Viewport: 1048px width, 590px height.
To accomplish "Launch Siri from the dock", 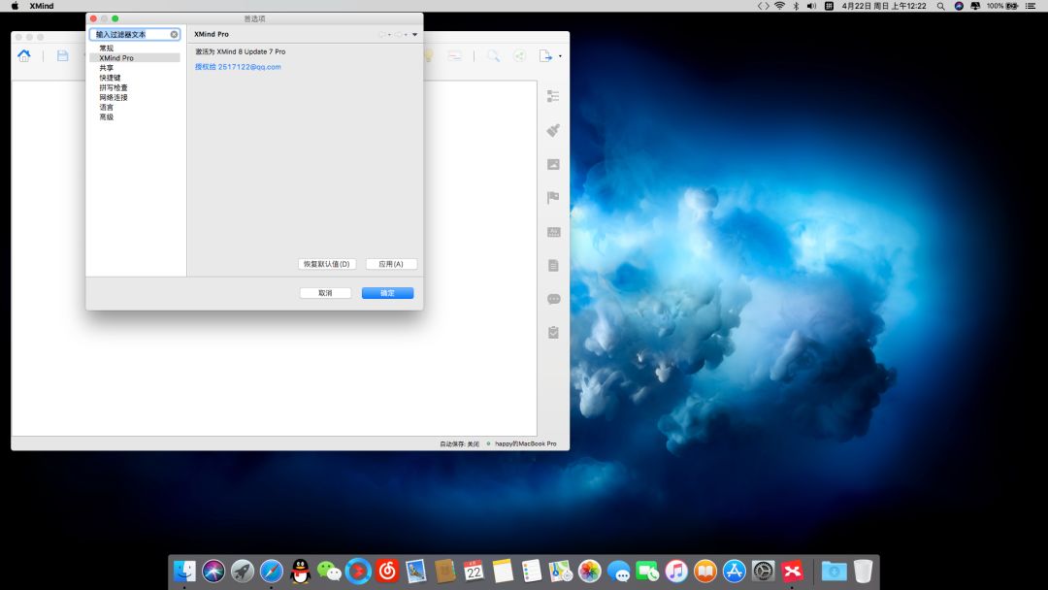I will (213, 572).
